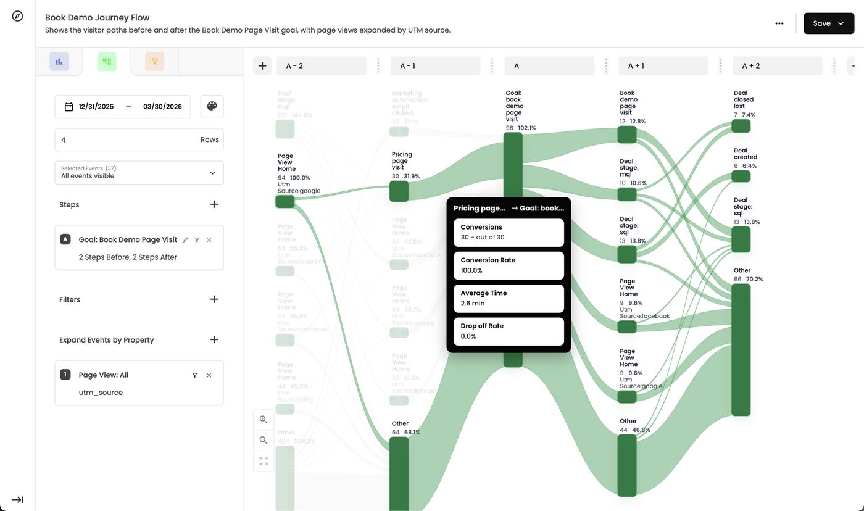Remove the Page View: All property

point(209,375)
